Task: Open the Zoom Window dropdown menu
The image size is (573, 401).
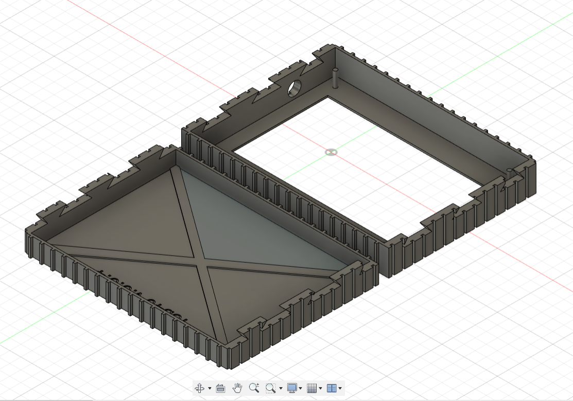Action: click(281, 388)
